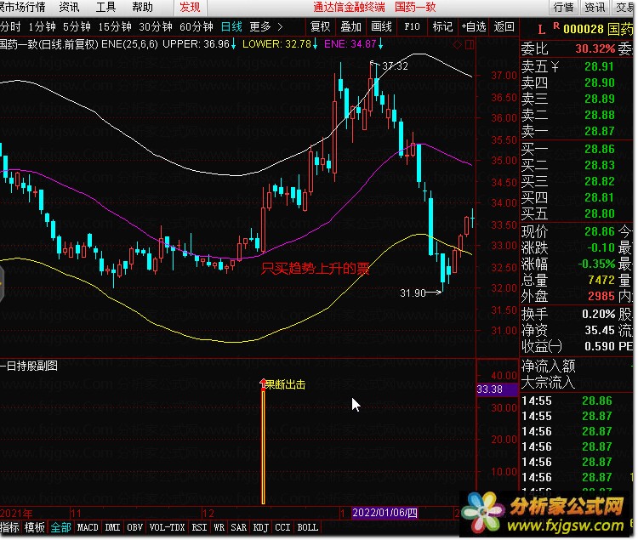Click the 卖一 price 28.87
Image resolution: width=638 pixels, height=540 pixels.
point(600,131)
